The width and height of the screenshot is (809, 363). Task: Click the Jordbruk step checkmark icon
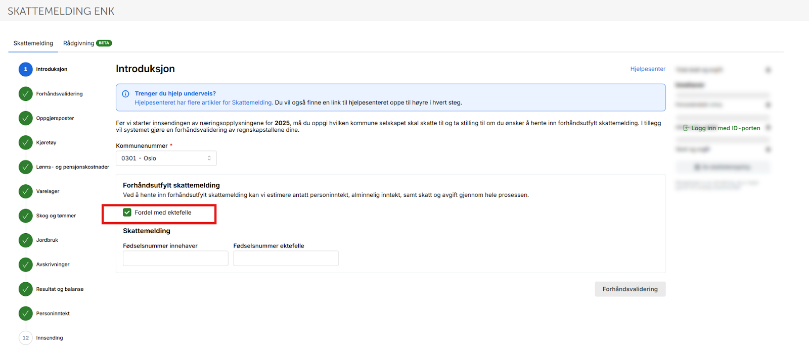pyautogui.click(x=26, y=240)
